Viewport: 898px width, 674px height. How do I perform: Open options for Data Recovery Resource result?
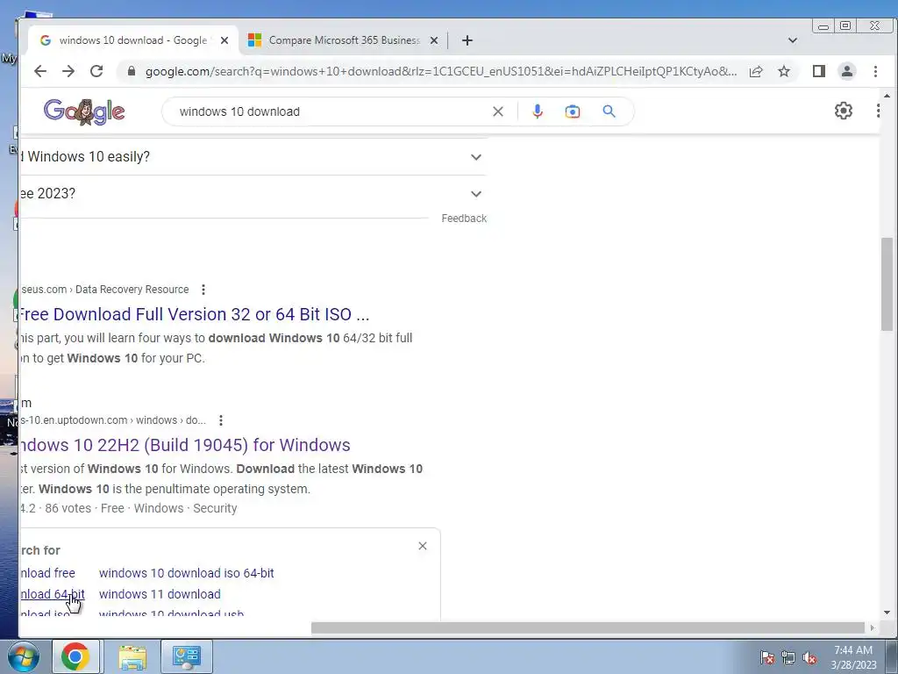click(x=203, y=290)
